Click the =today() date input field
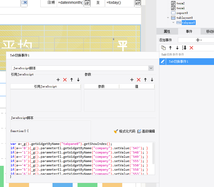214x187 pixels. (x=120, y=3)
